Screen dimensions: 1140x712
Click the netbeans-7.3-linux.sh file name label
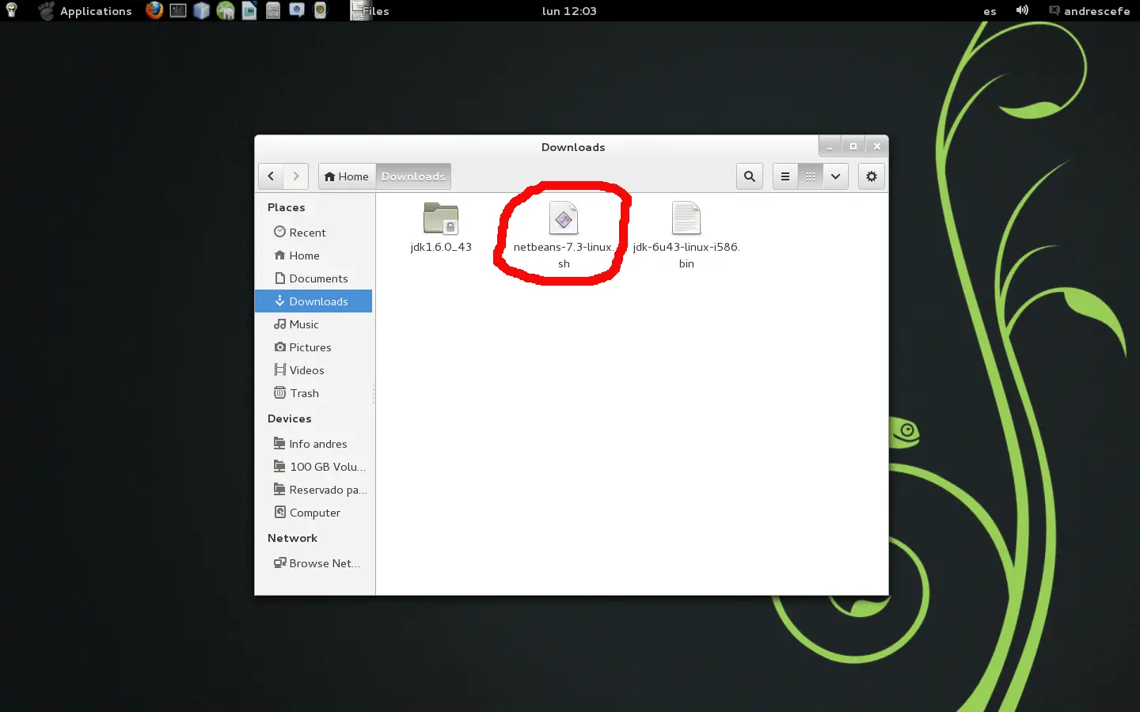click(x=564, y=255)
